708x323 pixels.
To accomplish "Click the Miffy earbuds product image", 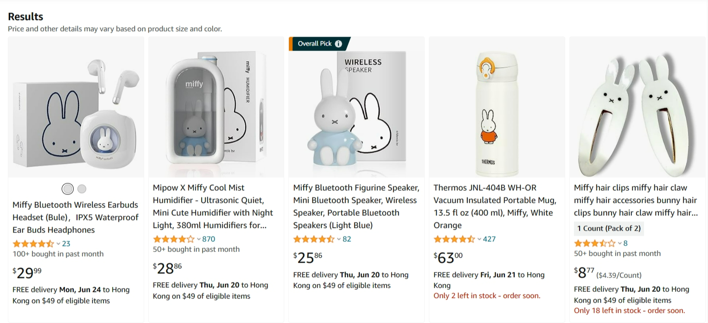I will (76, 107).
